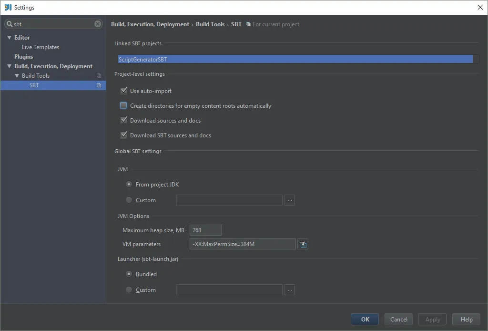Click the Build Tools tree label

[36, 76]
